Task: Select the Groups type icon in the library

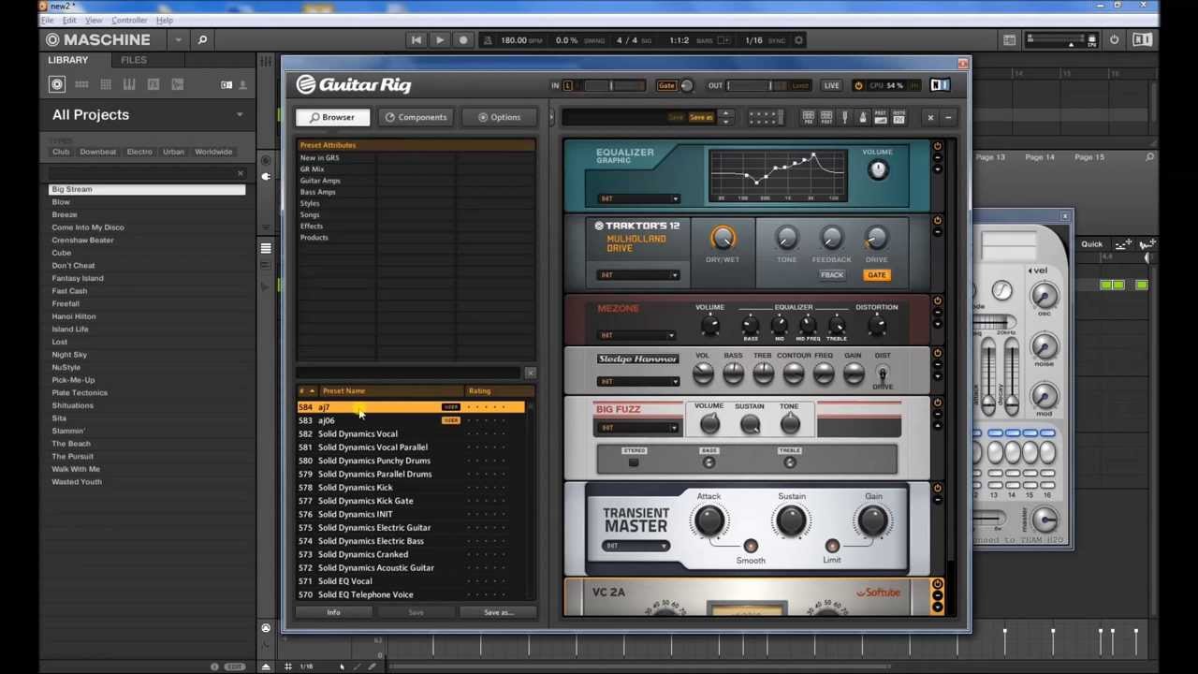Action: tap(81, 84)
